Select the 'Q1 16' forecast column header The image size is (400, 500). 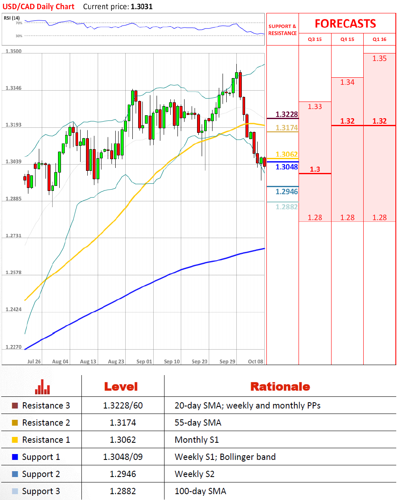point(379,39)
